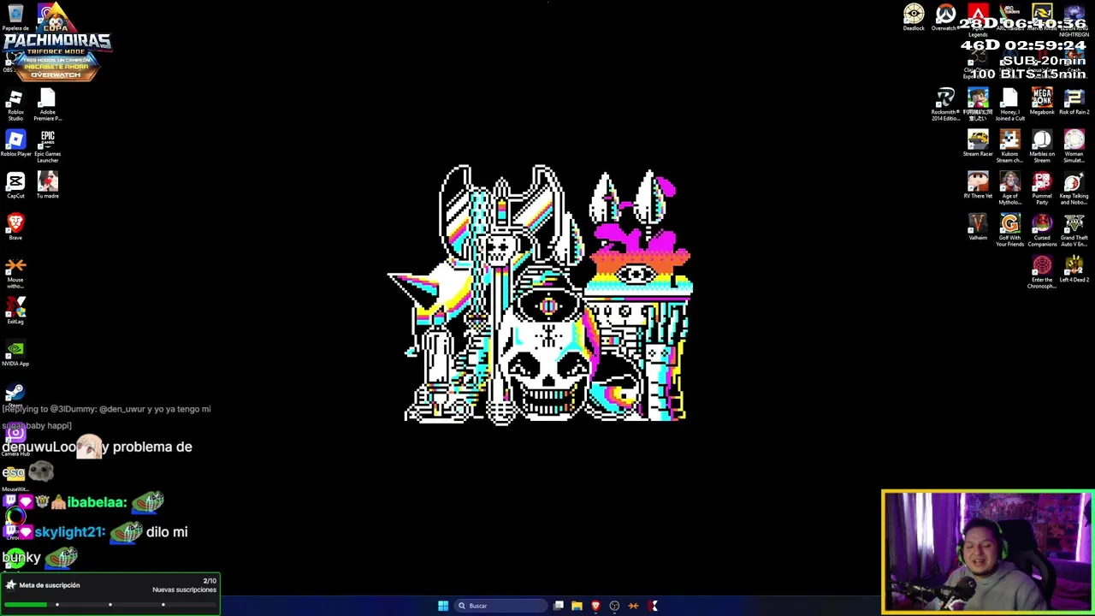Launch Megabonk from the desktop
Screen dimensions: 1095x616
[x=1042, y=101]
